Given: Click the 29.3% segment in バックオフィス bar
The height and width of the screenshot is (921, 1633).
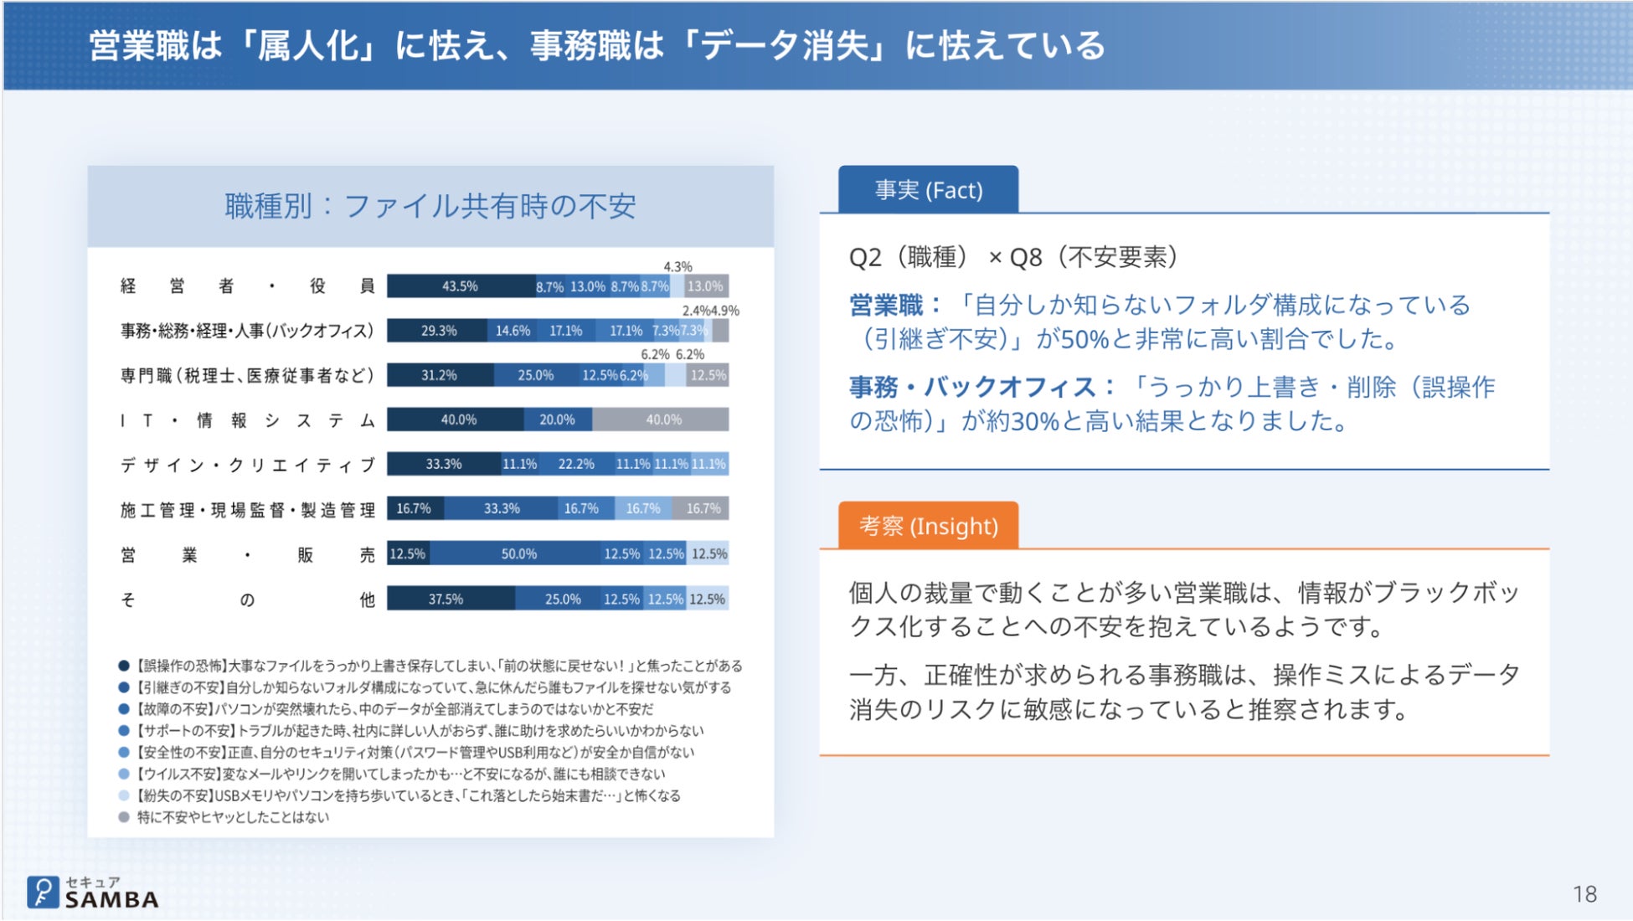Looking at the screenshot, I should click(x=438, y=331).
